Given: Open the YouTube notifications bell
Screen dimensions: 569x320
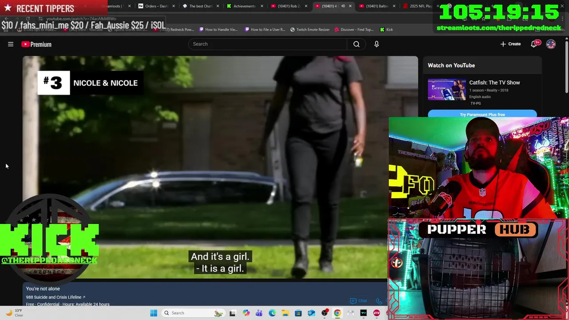Looking at the screenshot, I should (x=534, y=44).
